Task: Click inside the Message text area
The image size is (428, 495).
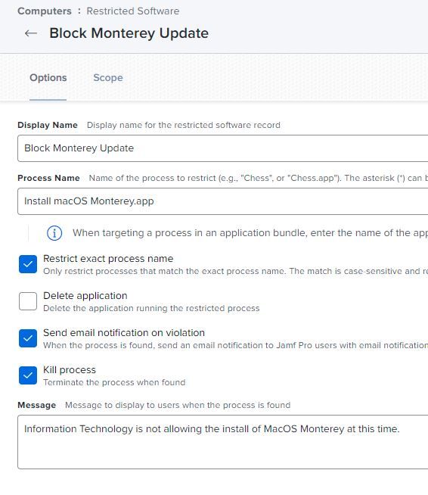Action: tap(222, 442)
